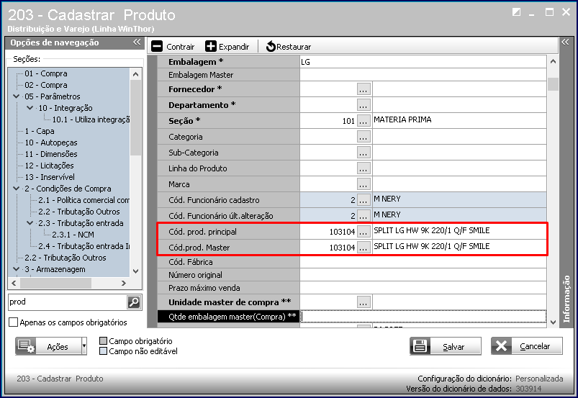Click the Embalagem field with LG
Image resolution: width=578 pixels, height=398 pixels.
tap(423, 62)
